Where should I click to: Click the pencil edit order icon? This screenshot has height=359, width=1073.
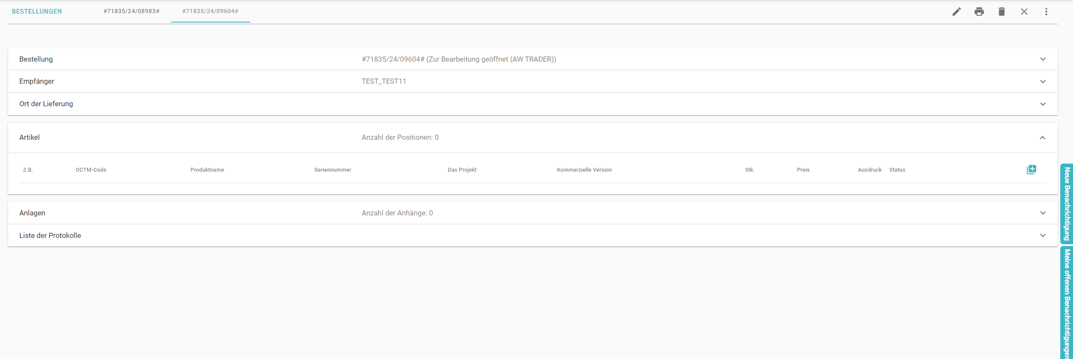click(x=956, y=11)
